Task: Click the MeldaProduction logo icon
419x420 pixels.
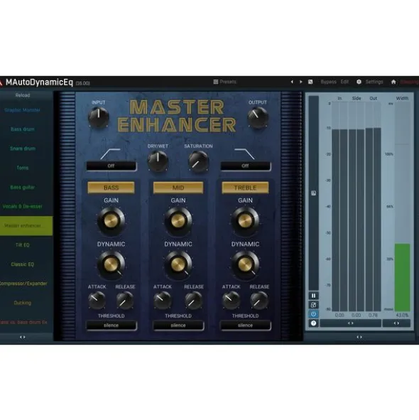Action: click(1, 83)
